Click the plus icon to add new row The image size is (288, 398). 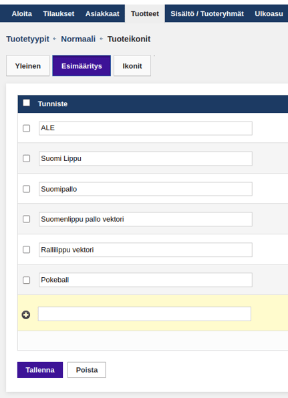coord(26,315)
